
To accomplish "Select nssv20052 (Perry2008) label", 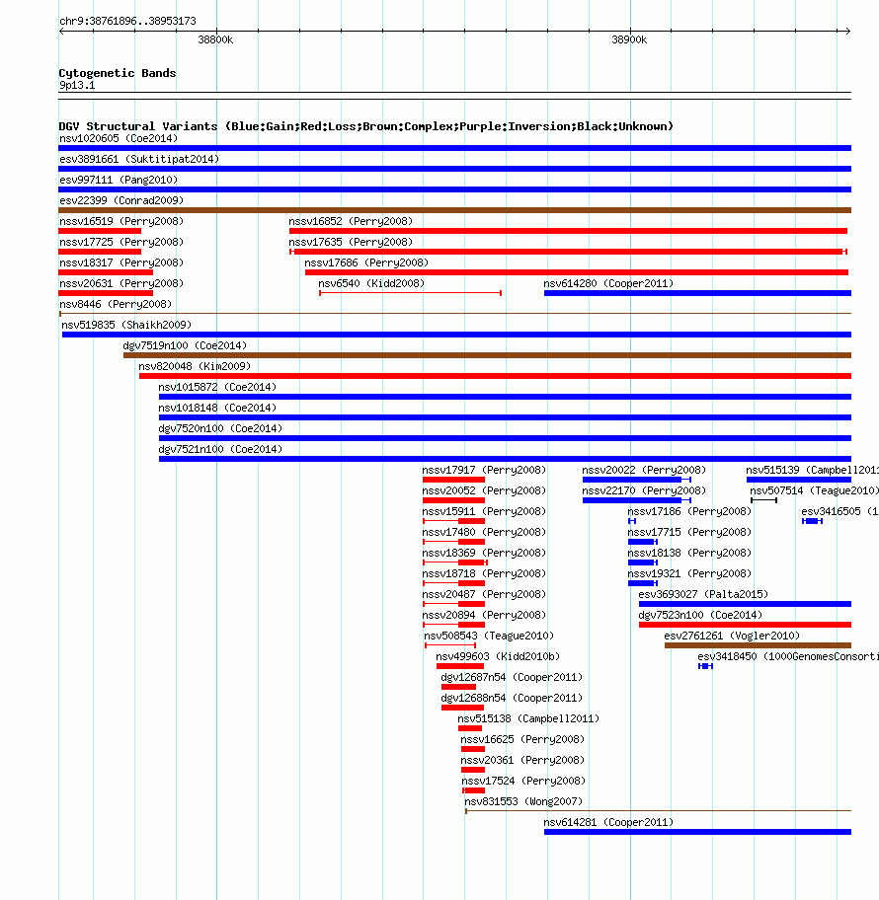I will (x=484, y=490).
